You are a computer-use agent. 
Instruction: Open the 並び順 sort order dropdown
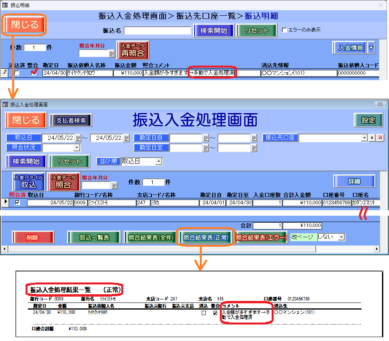pyautogui.click(x=159, y=161)
